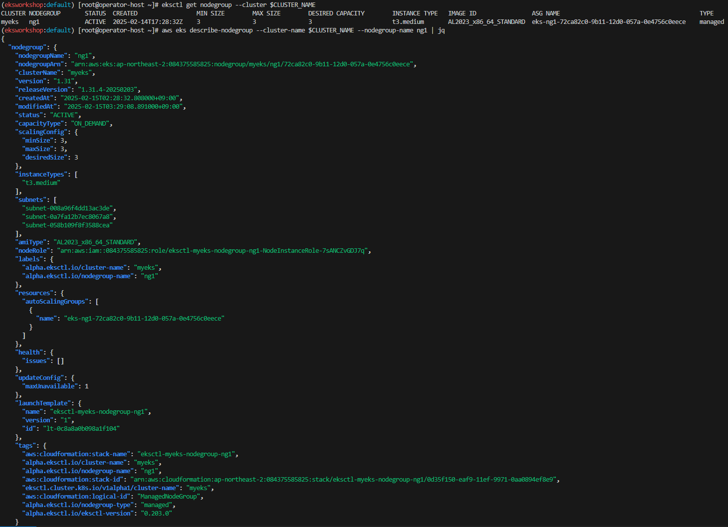The height and width of the screenshot is (527, 728).
Task: Click the "modifiedAt" timestamp value
Action: (x=123, y=107)
